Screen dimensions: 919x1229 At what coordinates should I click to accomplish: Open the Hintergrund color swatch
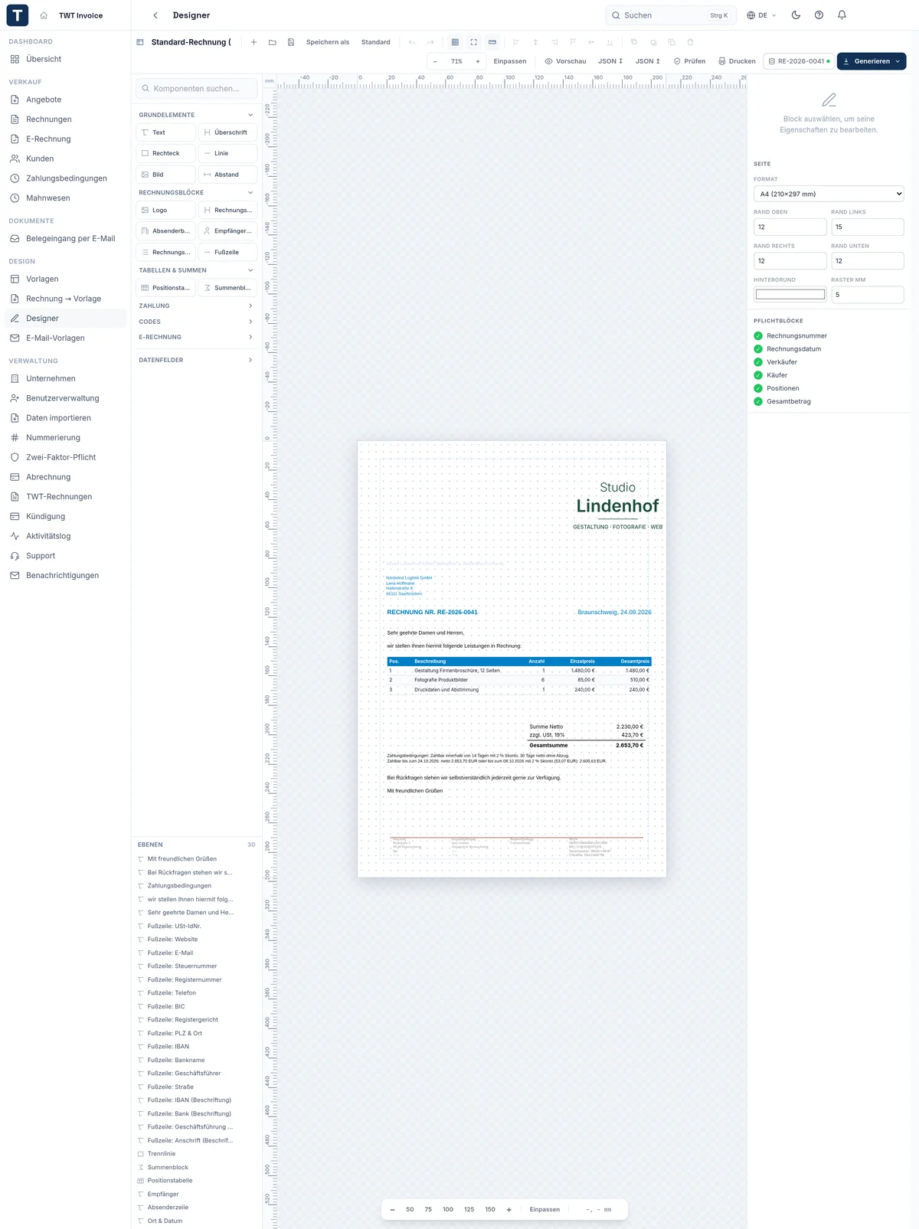coord(790,295)
